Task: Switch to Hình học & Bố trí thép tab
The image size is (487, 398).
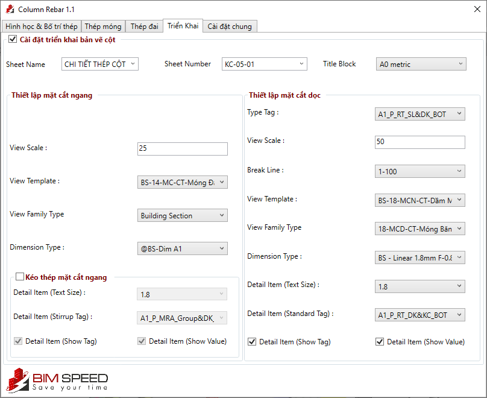Action: click(42, 26)
